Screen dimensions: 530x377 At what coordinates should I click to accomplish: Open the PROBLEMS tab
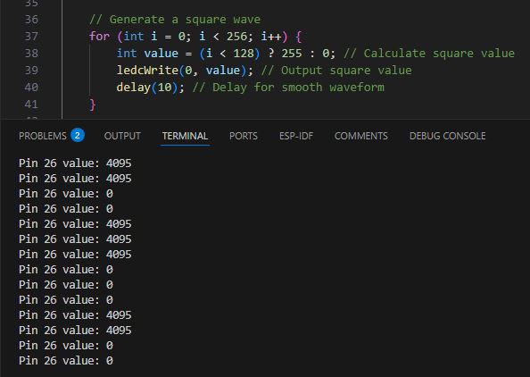pos(43,136)
